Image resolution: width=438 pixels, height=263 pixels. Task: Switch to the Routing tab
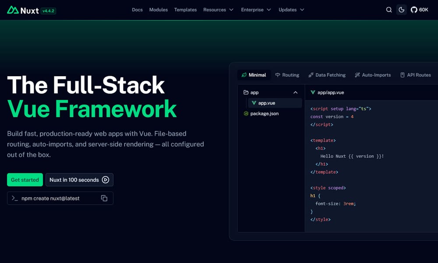287,75
